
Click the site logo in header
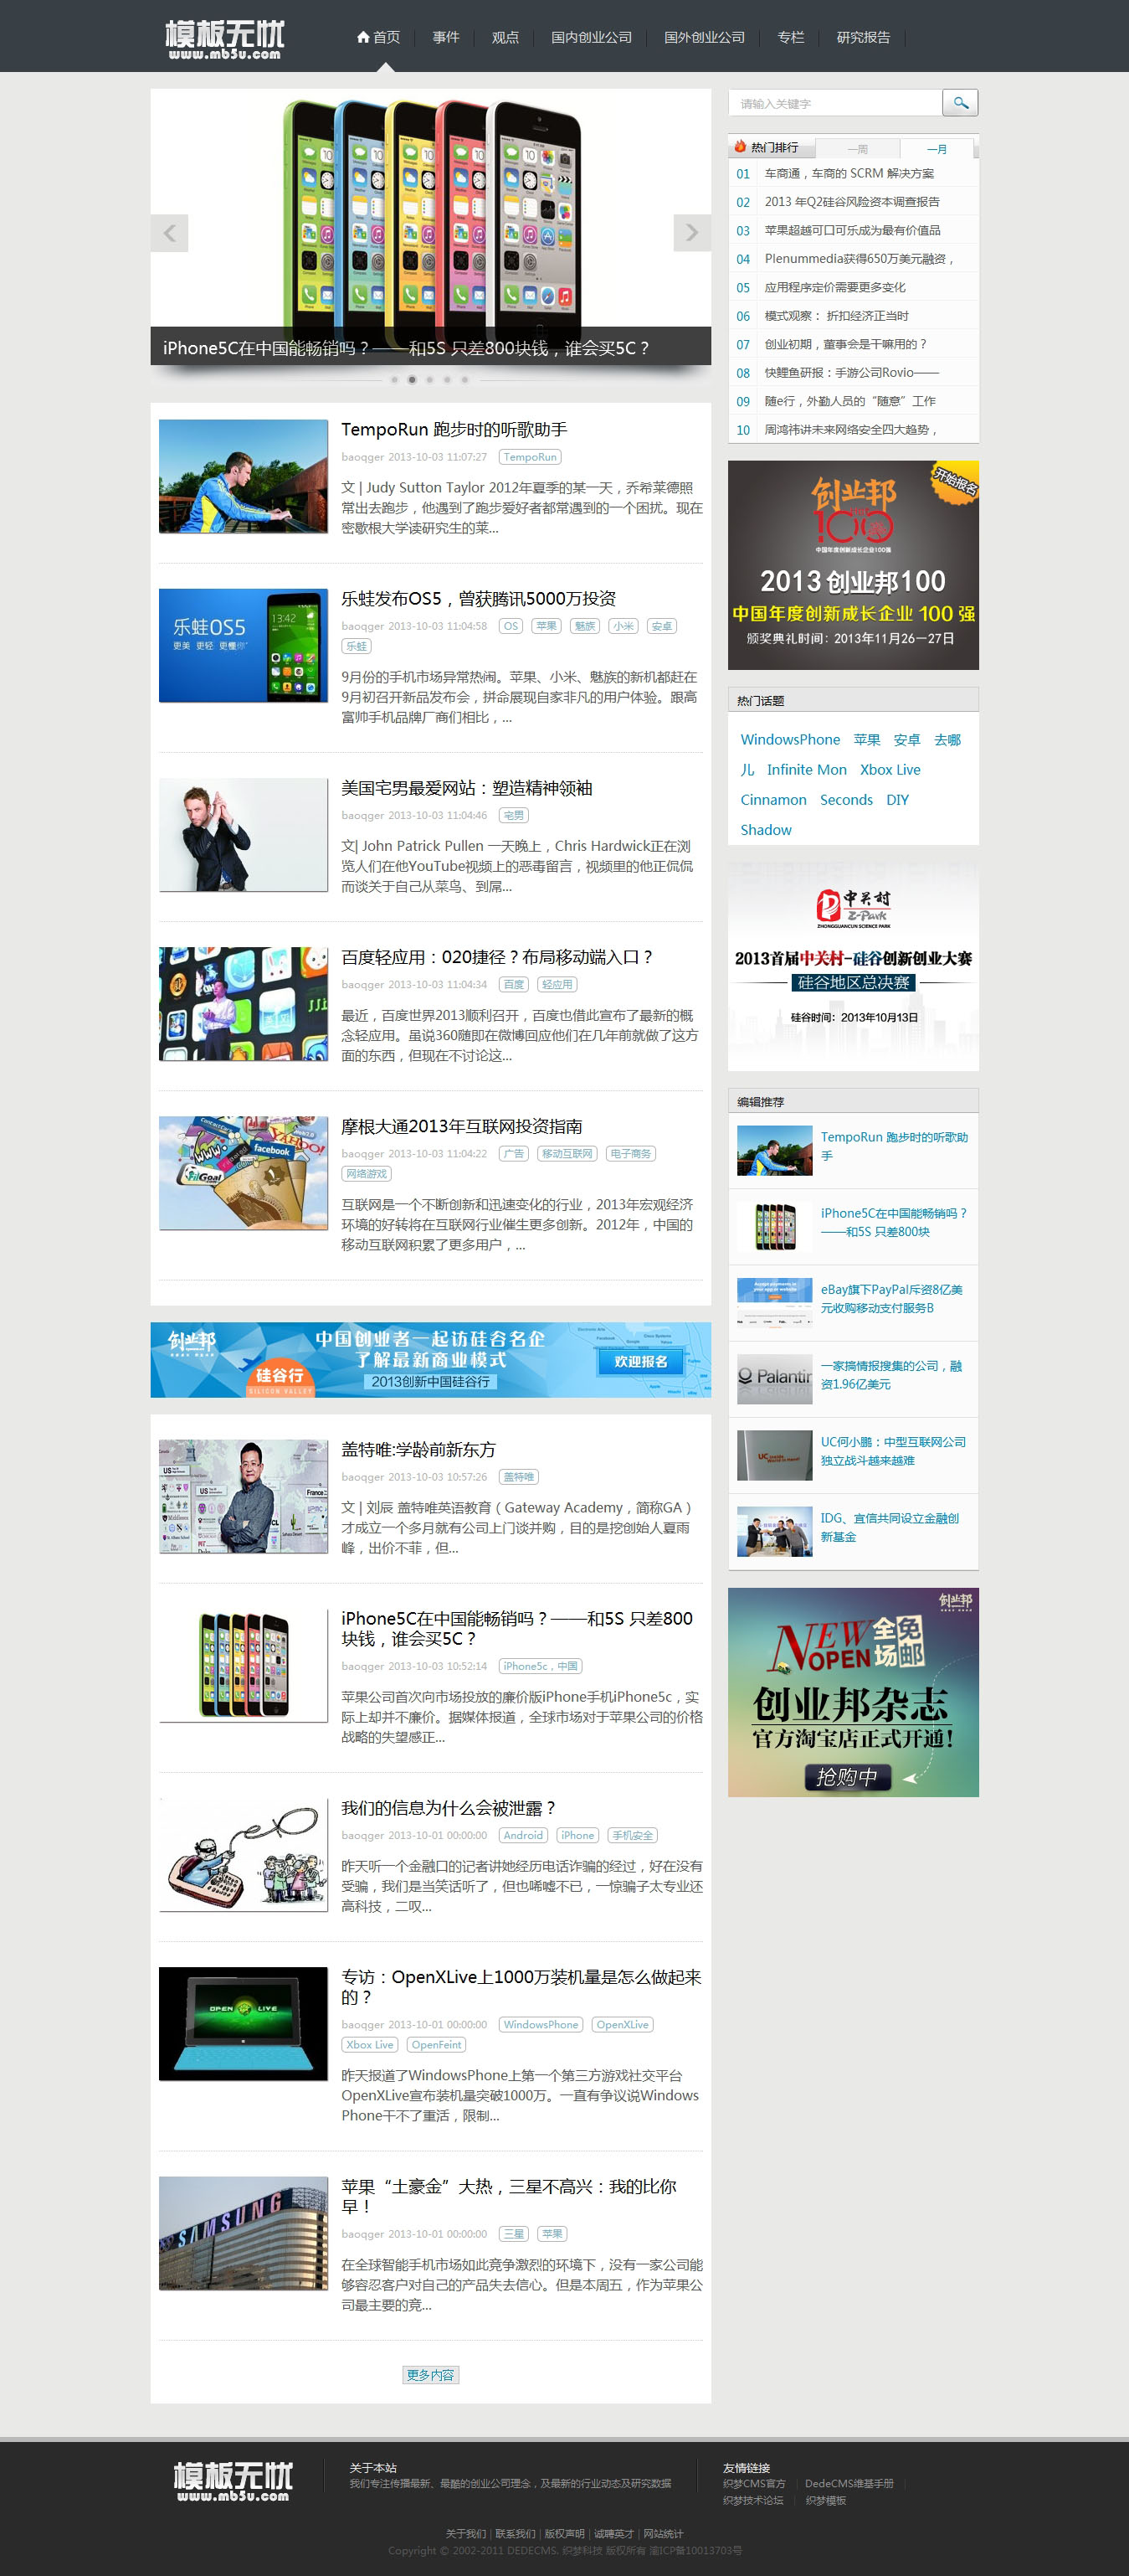(x=225, y=39)
